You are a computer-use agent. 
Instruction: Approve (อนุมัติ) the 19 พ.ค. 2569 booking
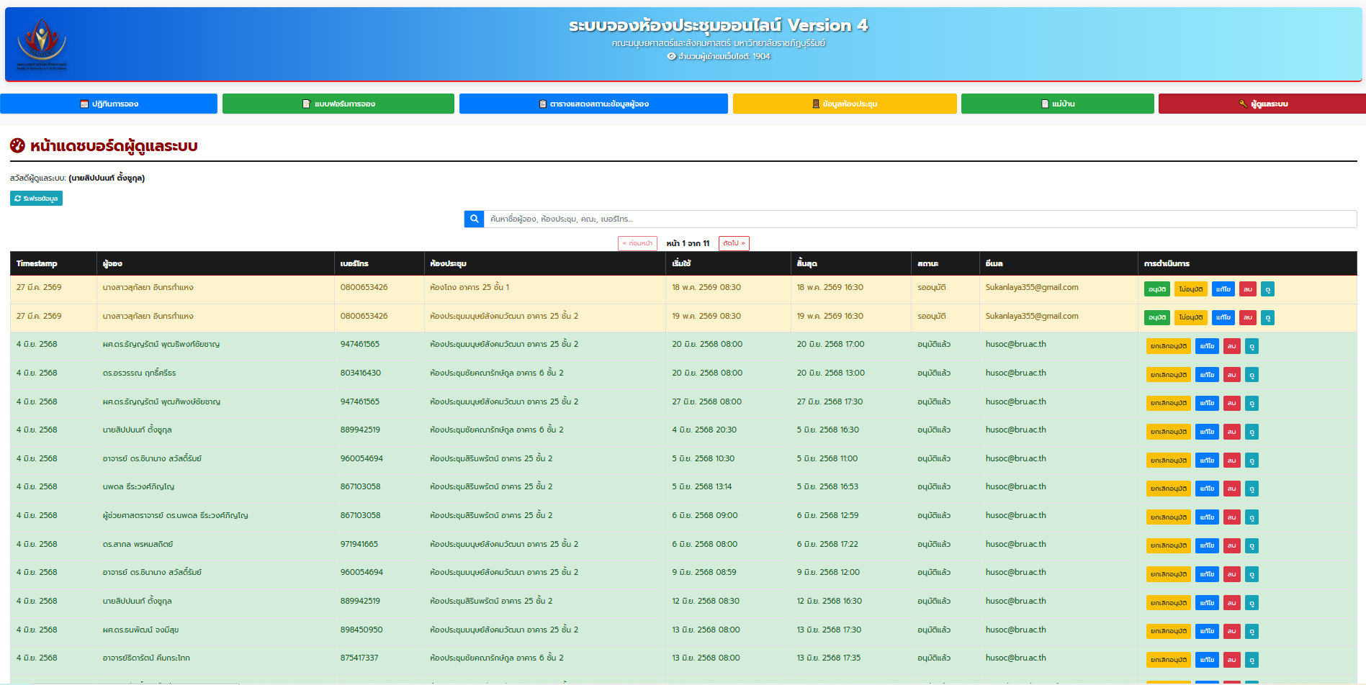[x=1157, y=317]
